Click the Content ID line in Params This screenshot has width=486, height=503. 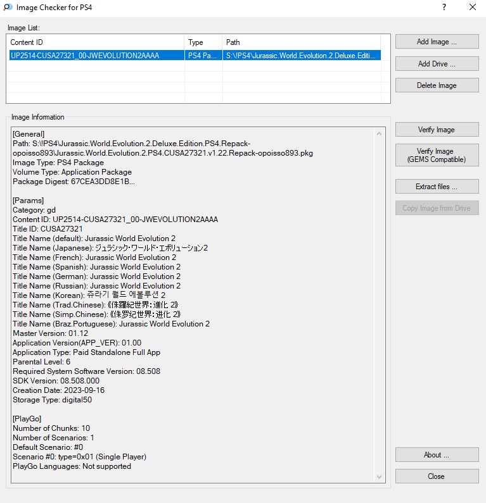pos(115,220)
